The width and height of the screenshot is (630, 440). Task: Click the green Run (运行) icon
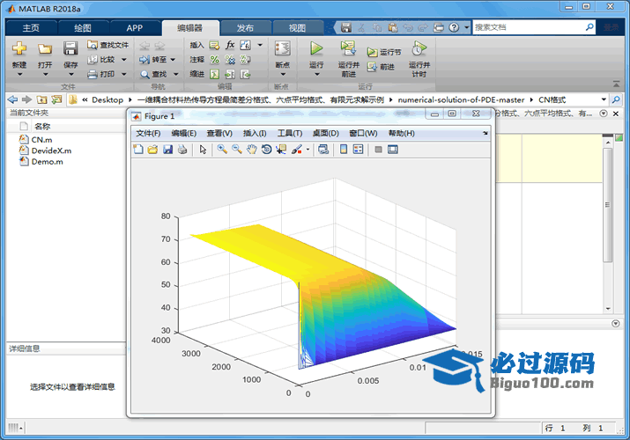(x=316, y=48)
